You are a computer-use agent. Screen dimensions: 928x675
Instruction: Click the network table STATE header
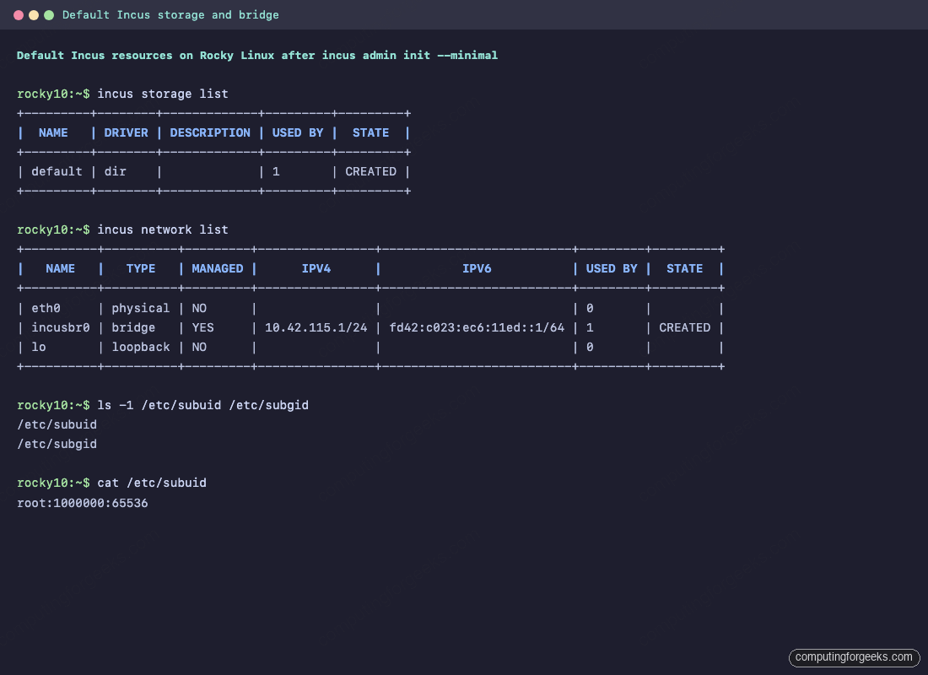[685, 268]
